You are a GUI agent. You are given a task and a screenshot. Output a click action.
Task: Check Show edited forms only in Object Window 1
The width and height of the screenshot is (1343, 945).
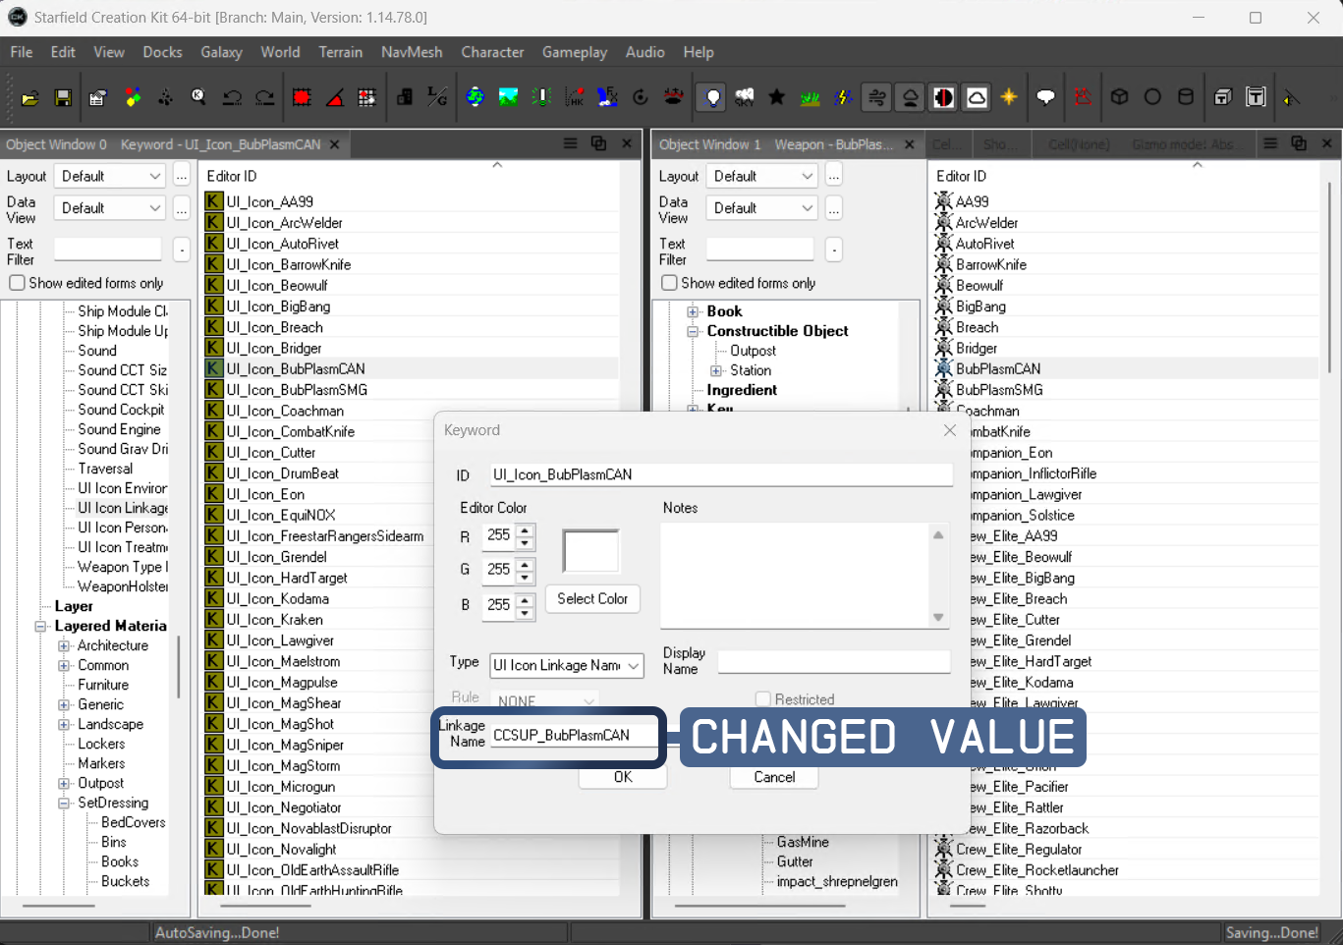(669, 282)
